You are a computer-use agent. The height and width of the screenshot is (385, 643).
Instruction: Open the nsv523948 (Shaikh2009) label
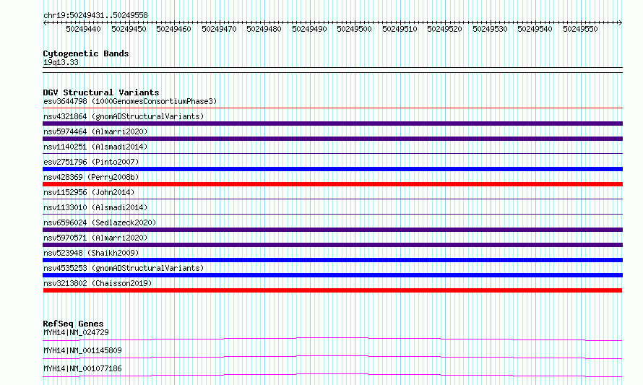coord(91,253)
